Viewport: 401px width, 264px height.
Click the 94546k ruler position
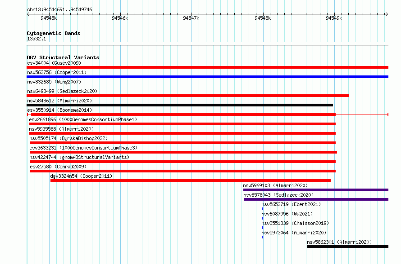(x=120, y=18)
